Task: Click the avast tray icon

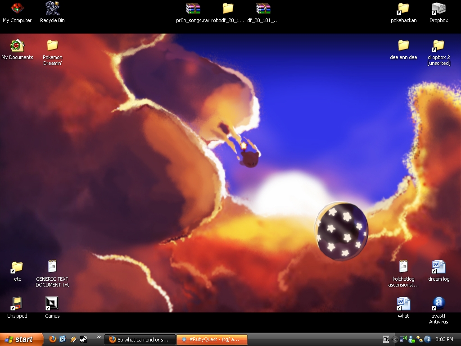Action: (x=428, y=339)
